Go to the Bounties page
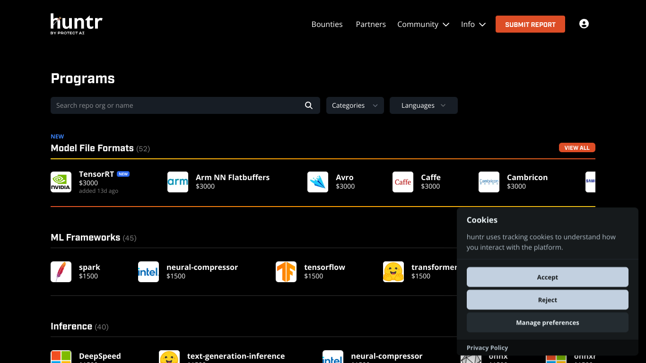This screenshot has width=646, height=363. [327, 24]
